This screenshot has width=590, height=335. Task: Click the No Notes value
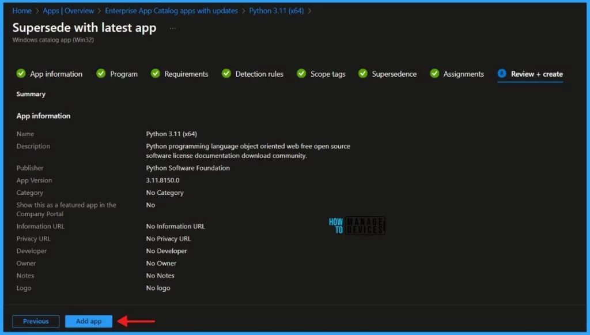click(x=160, y=276)
